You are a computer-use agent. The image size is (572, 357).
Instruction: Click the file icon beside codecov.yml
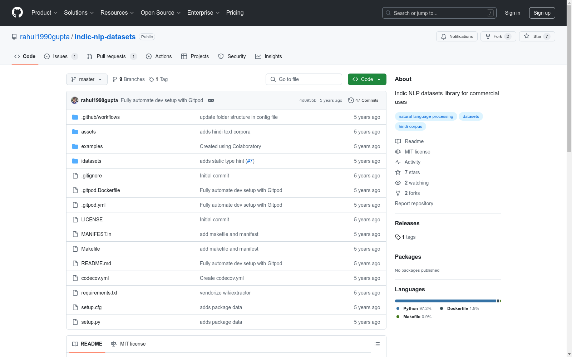75,278
